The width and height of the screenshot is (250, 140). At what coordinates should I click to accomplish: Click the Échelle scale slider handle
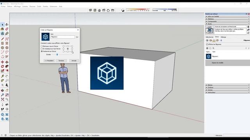coord(57,54)
